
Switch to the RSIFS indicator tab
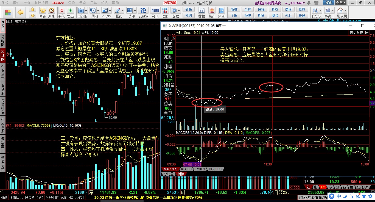click(x=200, y=169)
